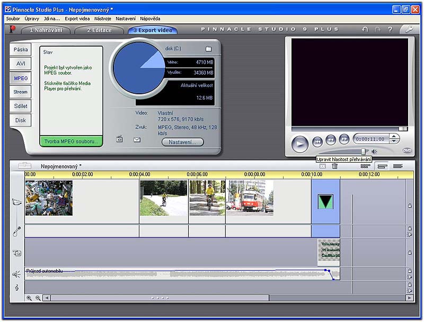Zoom in the timeline with magnifier plus

(x=29, y=298)
